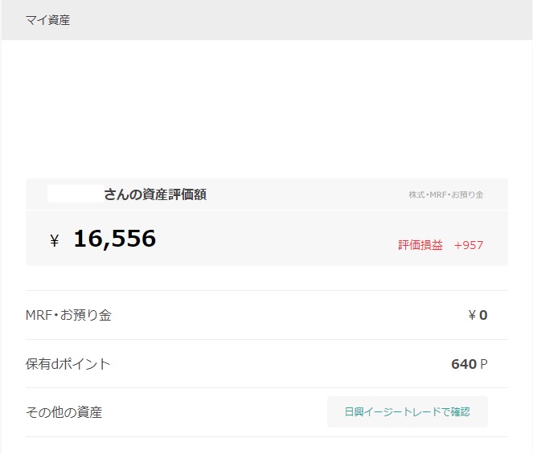Select the マイ資産 header title
This screenshot has width=533, height=454.
[x=47, y=20]
